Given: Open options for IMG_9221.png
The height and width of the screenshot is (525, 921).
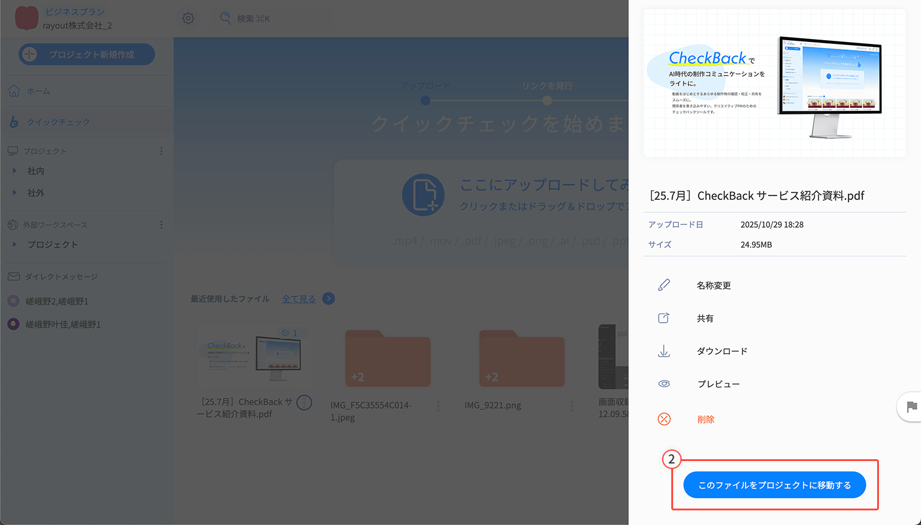Looking at the screenshot, I should [x=572, y=406].
